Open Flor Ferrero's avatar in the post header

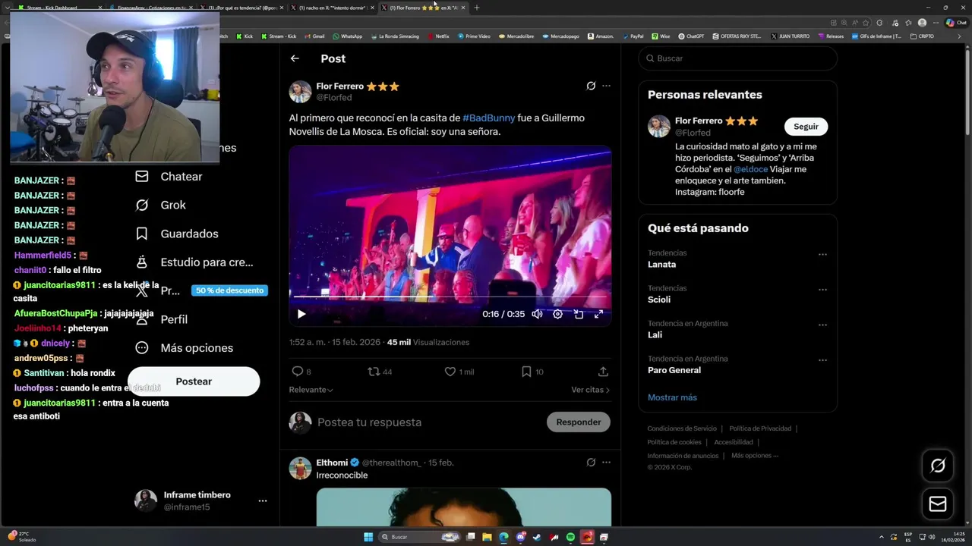click(300, 92)
